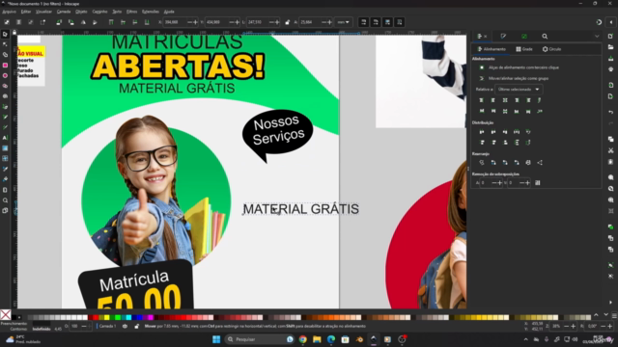Click the first horizontal align icon under Alinhamento
This screenshot has width=618, height=347.
click(481, 100)
